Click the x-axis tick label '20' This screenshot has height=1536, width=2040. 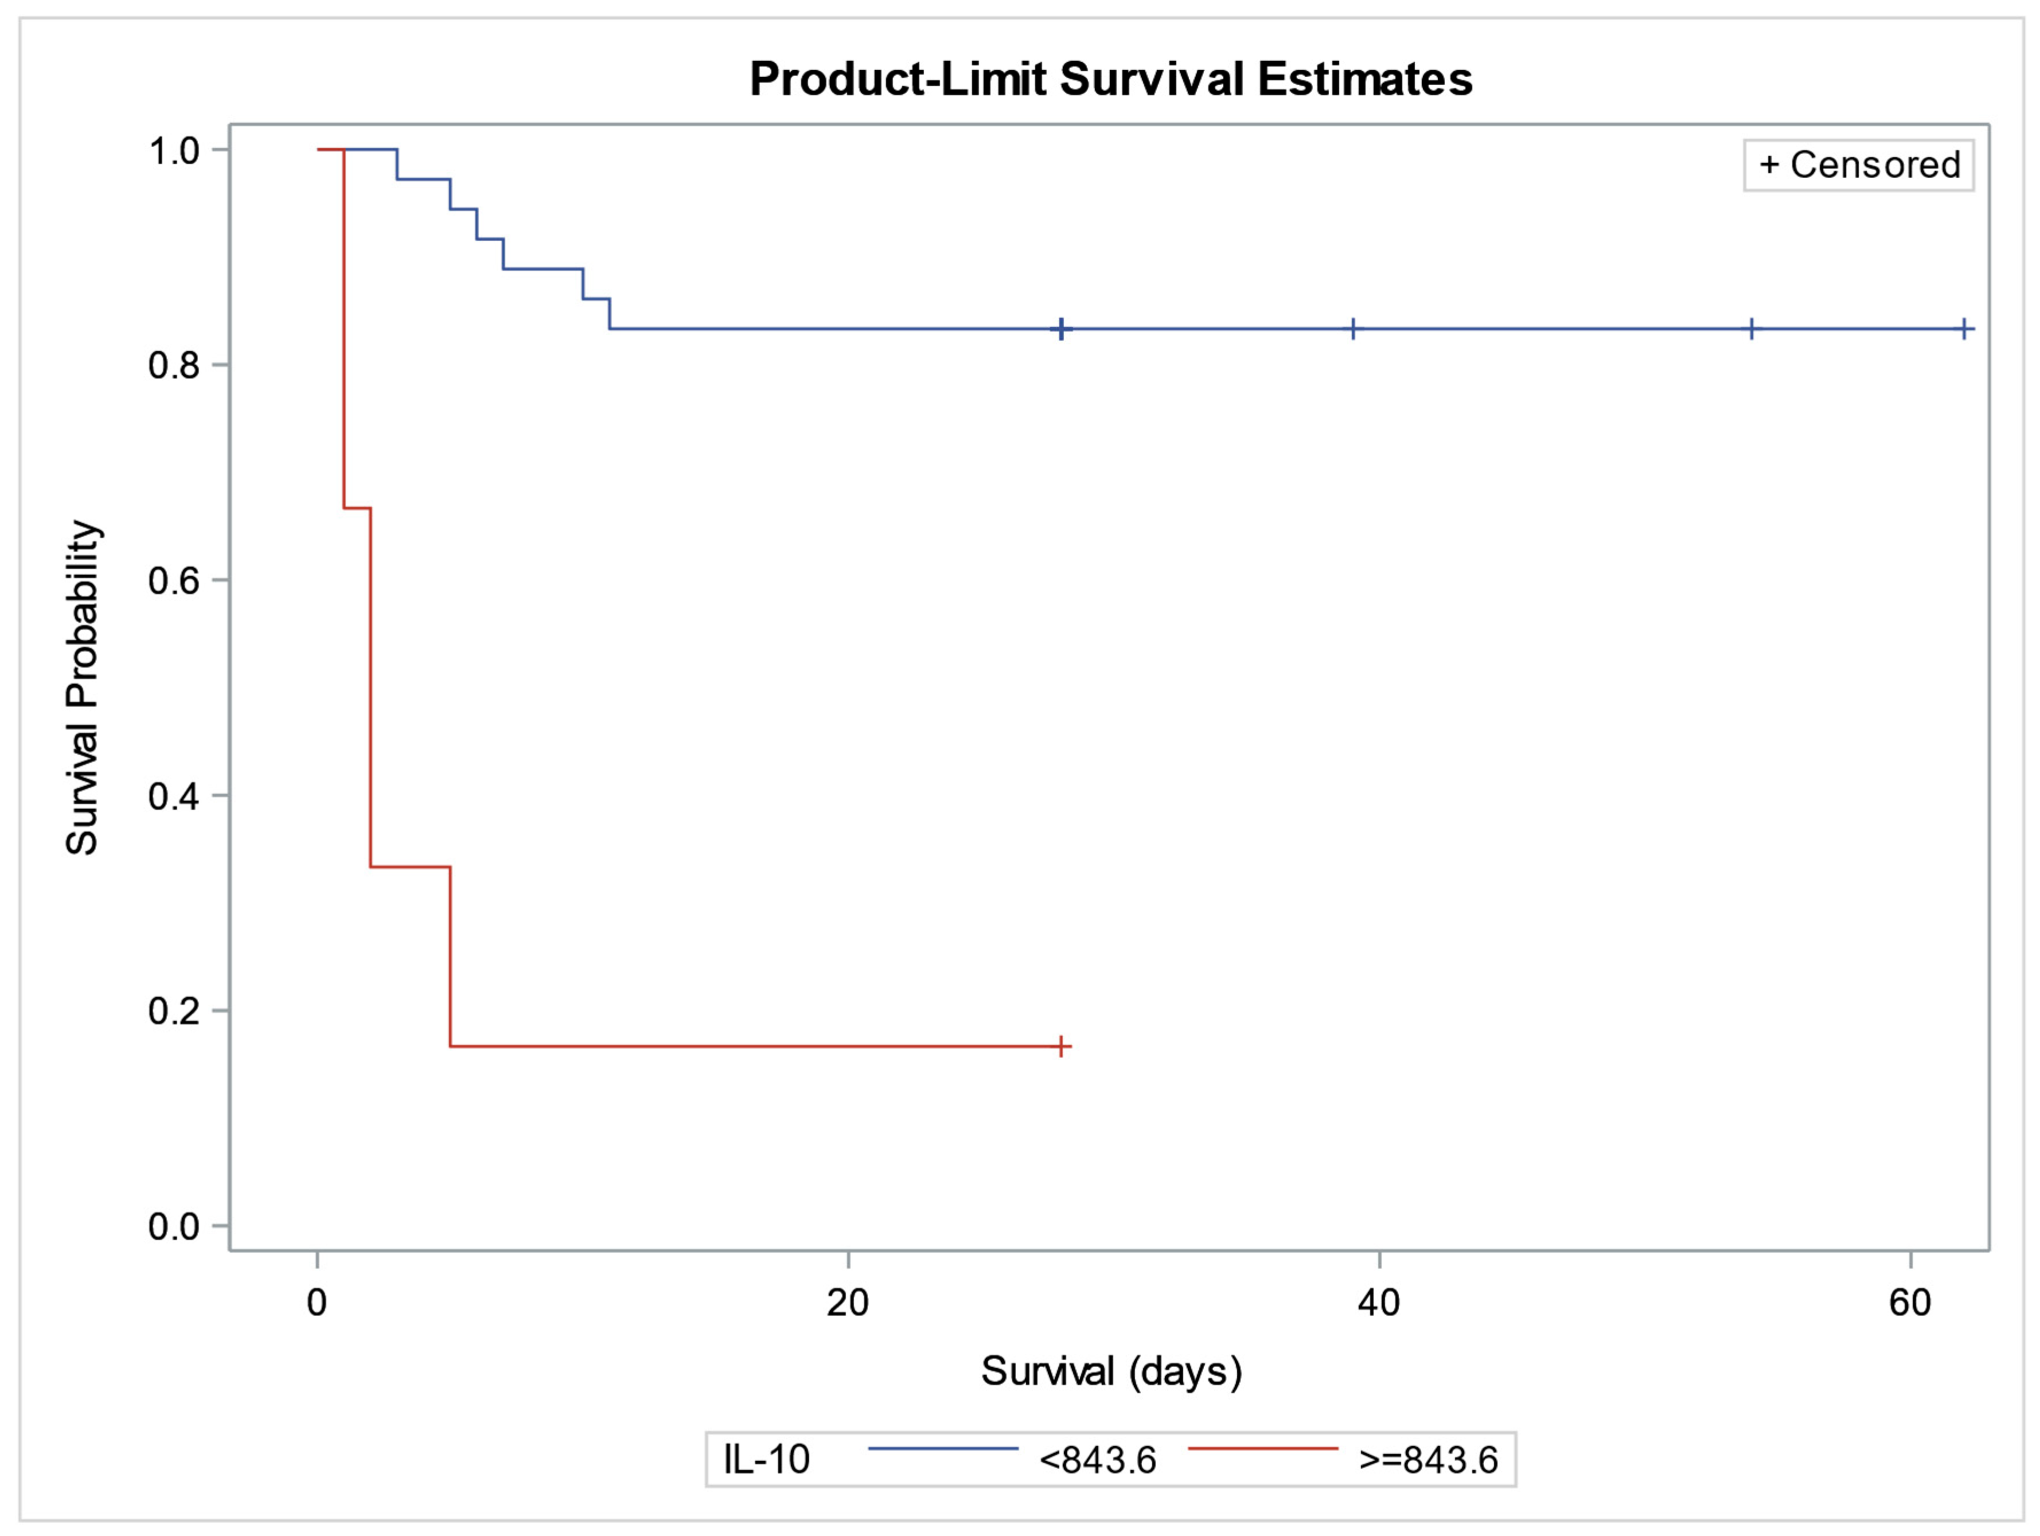(848, 1302)
